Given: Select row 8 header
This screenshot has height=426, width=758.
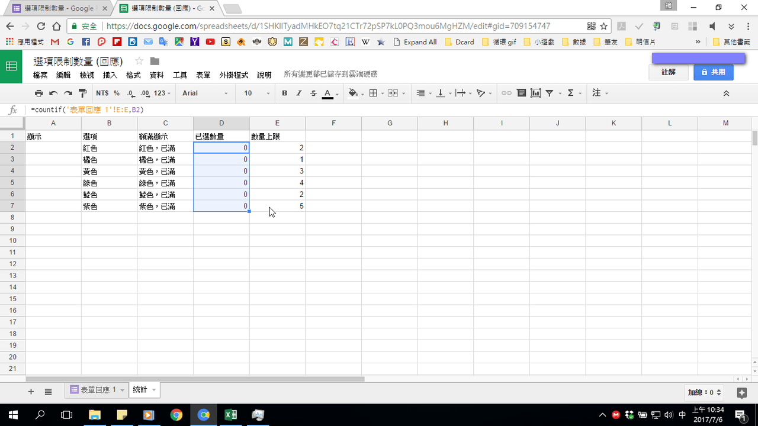Looking at the screenshot, I should pos(12,218).
